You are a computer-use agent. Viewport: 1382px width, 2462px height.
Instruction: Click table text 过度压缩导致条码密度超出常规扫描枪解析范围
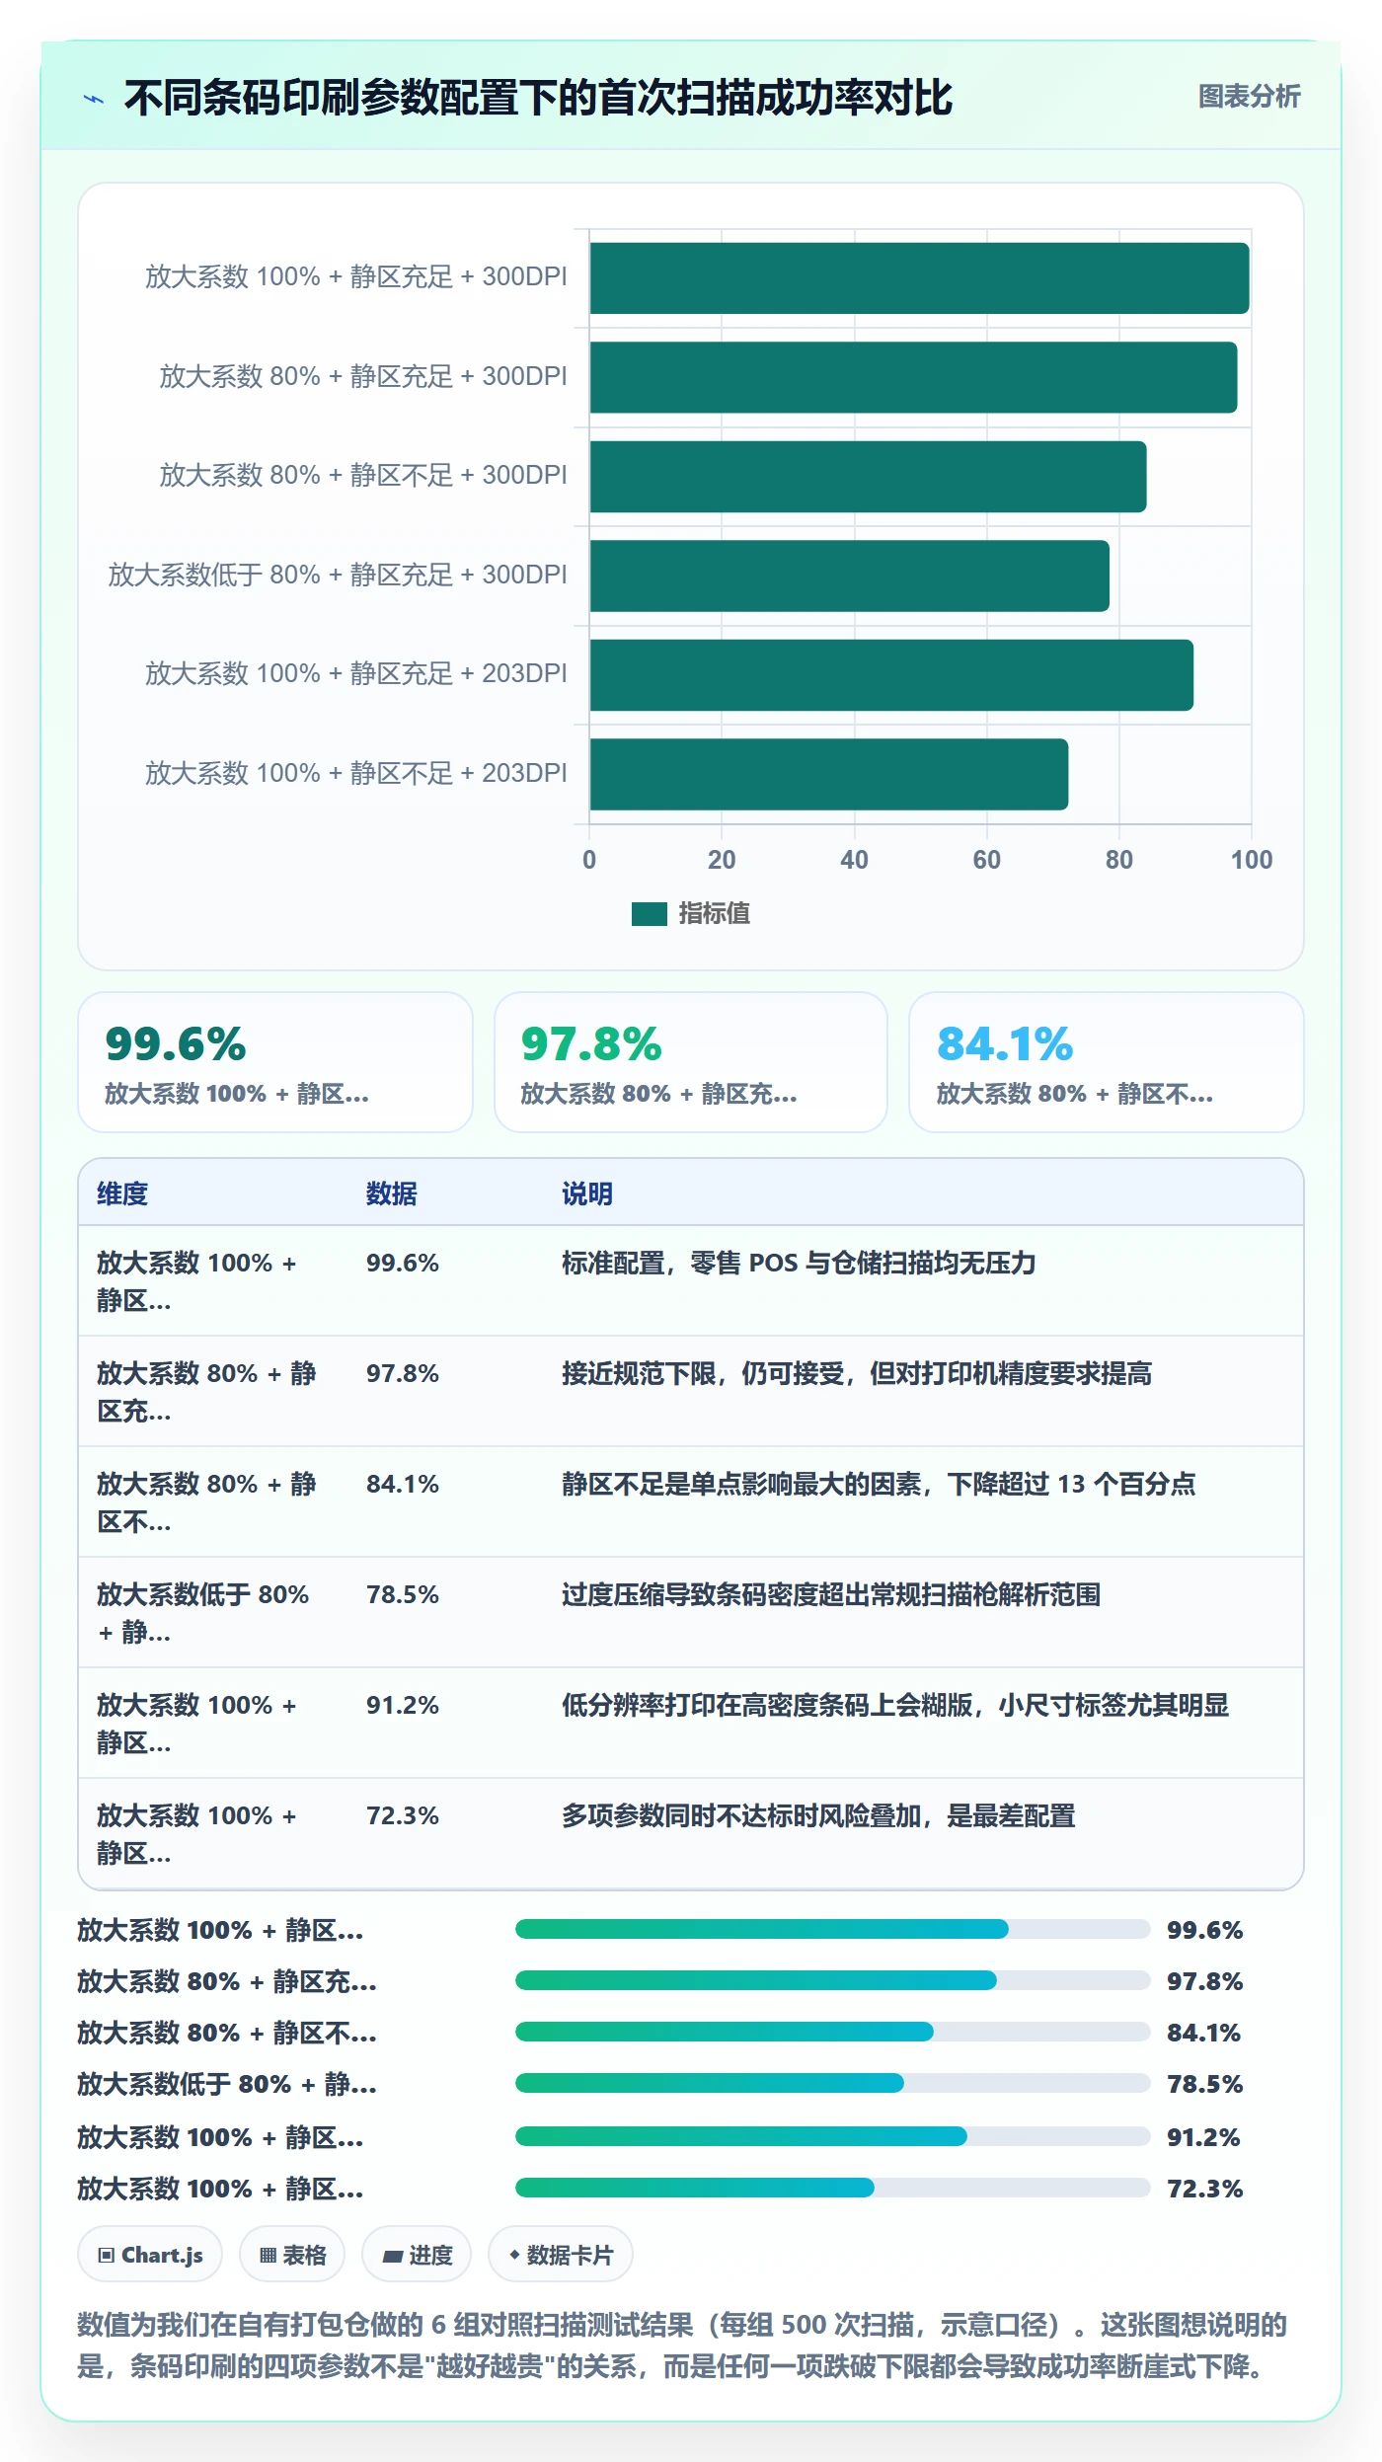831,1594
